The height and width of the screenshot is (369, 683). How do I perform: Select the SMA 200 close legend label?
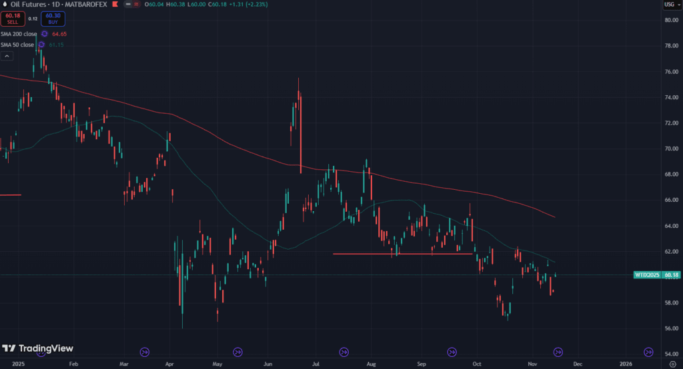pyautogui.click(x=18, y=33)
